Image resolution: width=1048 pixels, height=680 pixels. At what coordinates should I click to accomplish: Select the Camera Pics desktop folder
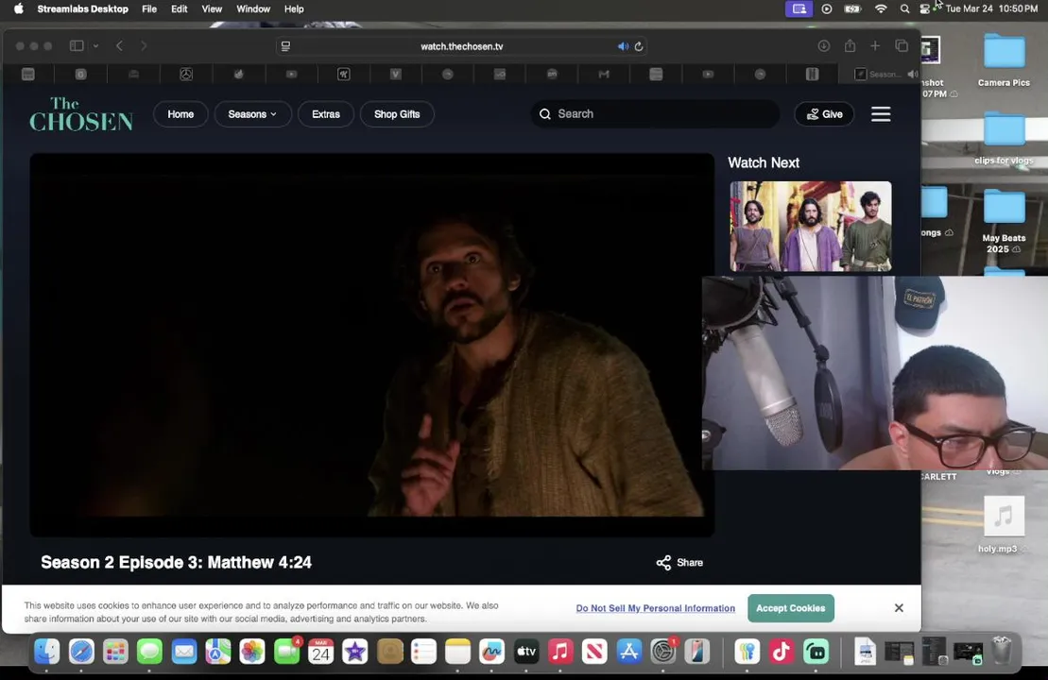pyautogui.click(x=1004, y=60)
